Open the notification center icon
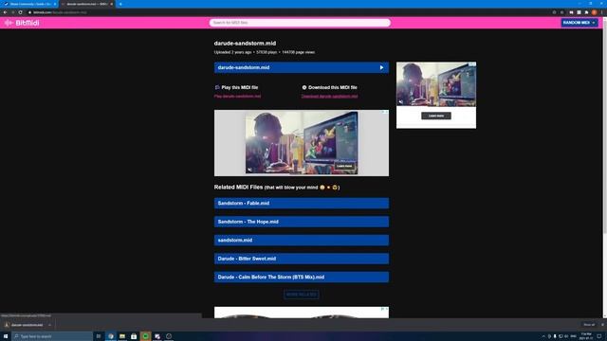Screen dimensions: 607x341 pos(599,336)
